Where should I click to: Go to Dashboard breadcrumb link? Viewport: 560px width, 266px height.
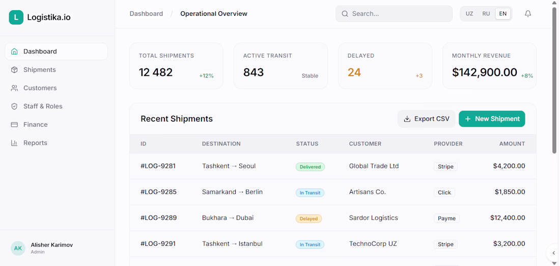[x=146, y=14]
